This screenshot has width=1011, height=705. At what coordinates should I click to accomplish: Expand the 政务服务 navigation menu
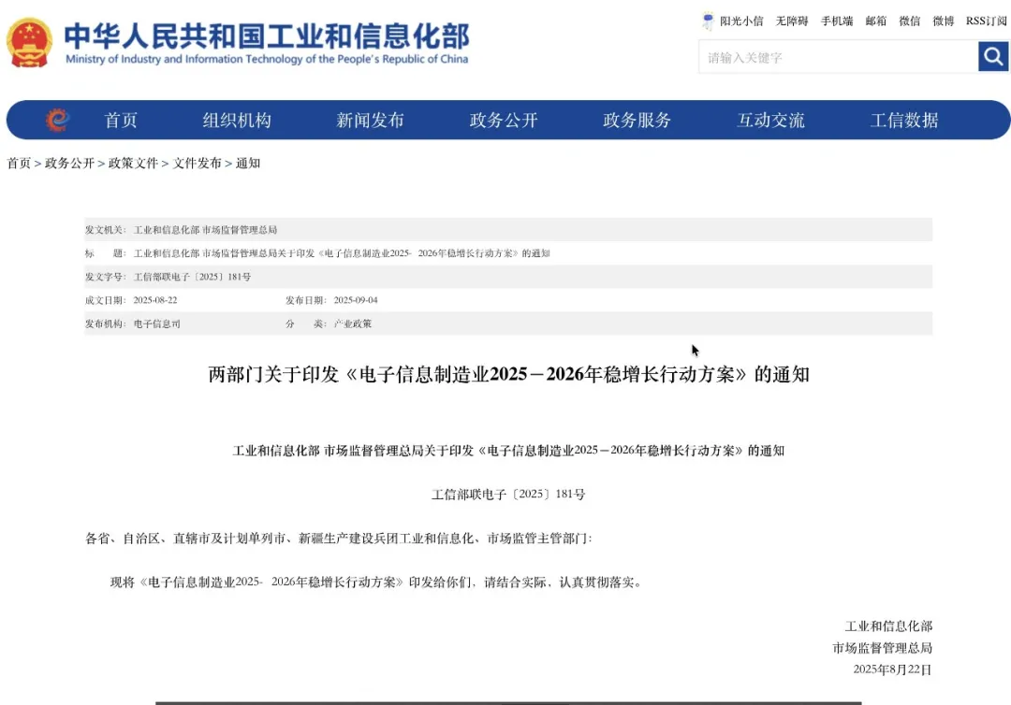(x=636, y=120)
